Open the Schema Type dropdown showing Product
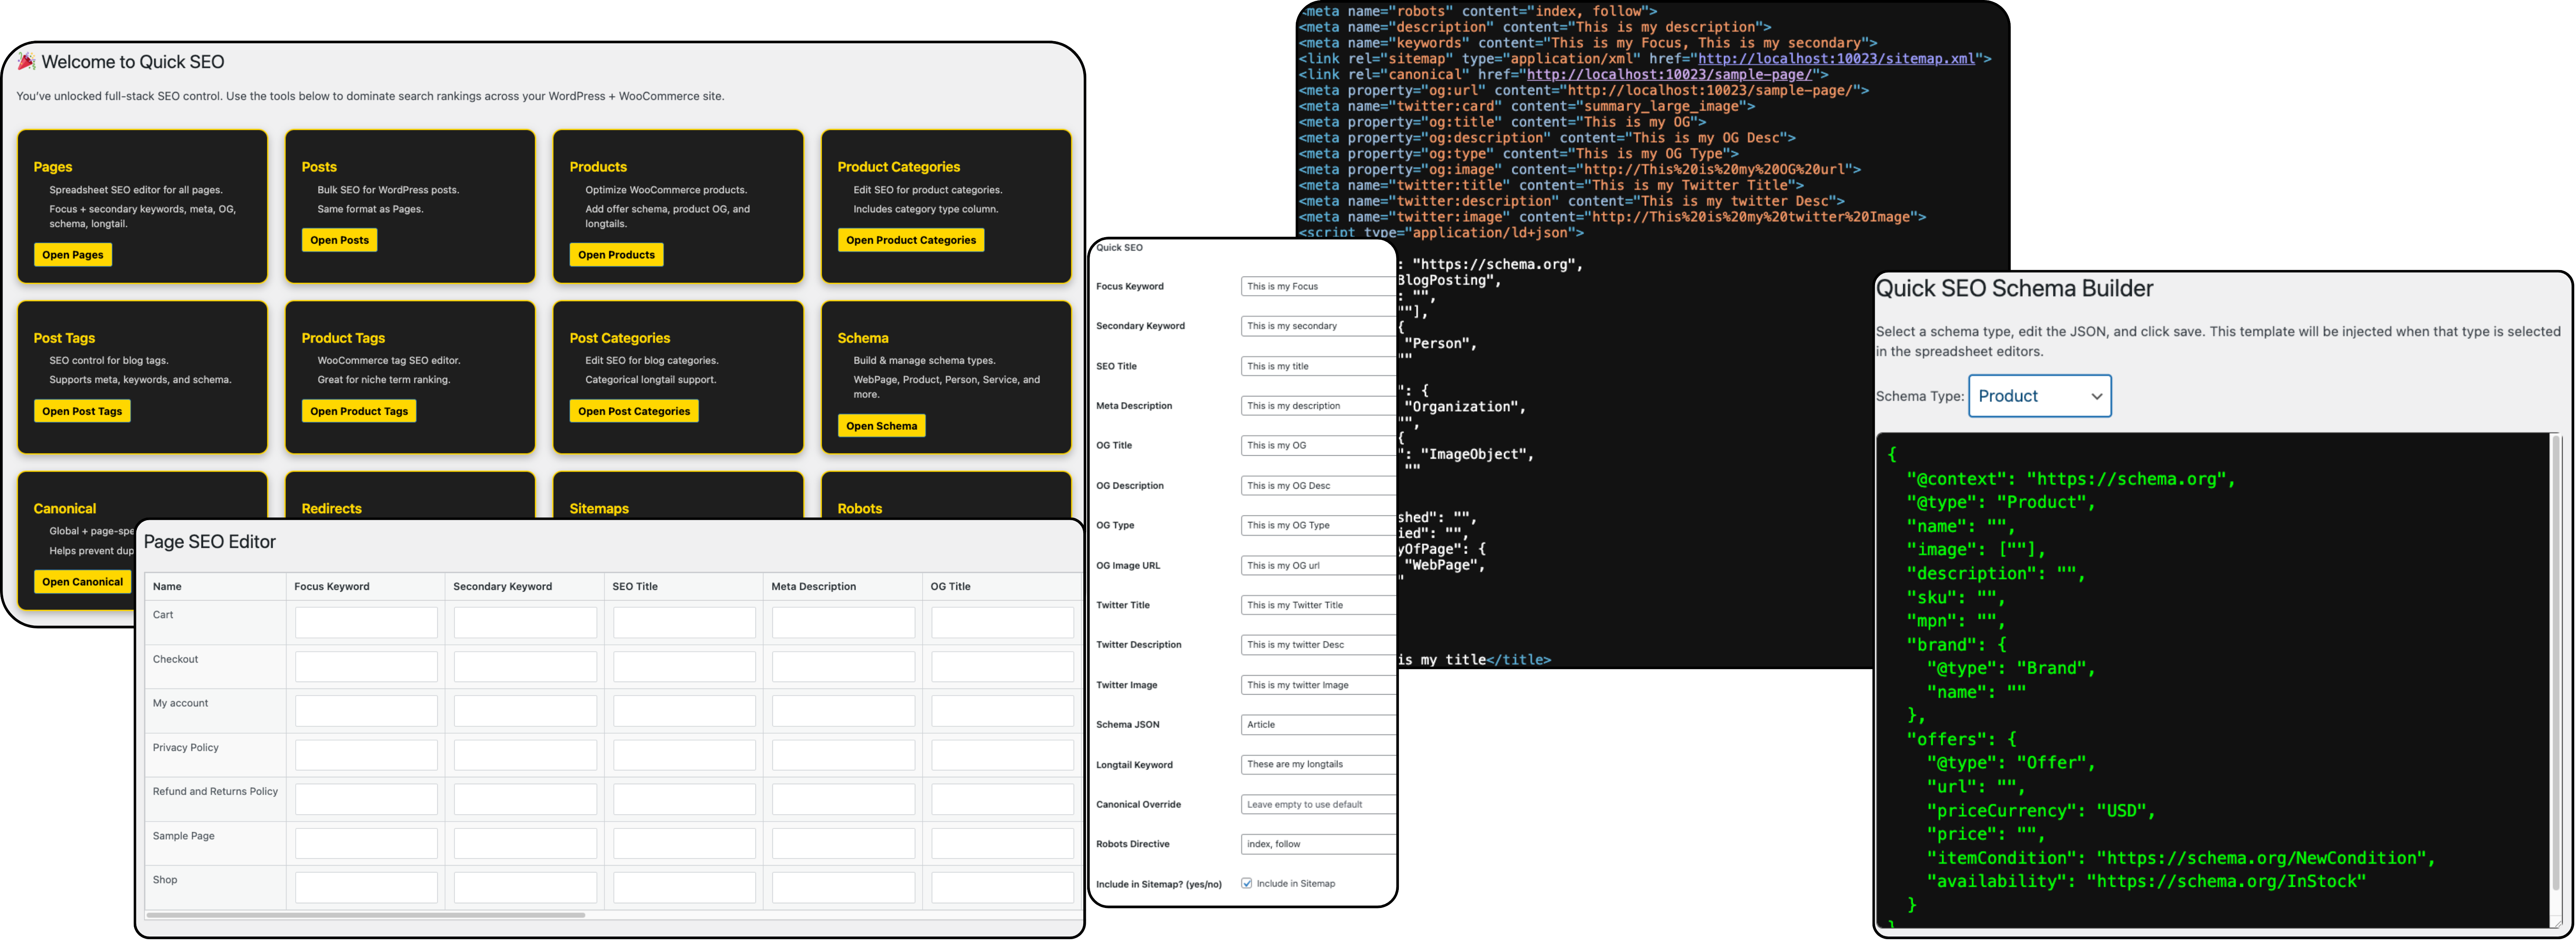The height and width of the screenshot is (940, 2576). 2039,396
